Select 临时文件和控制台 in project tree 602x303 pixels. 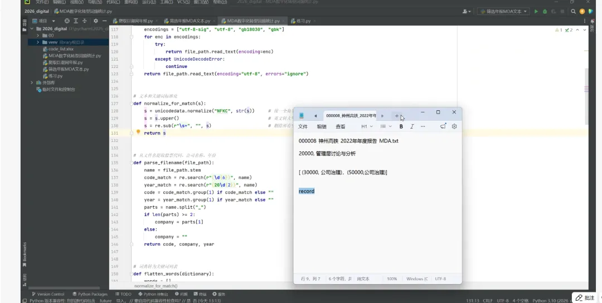click(x=56, y=89)
